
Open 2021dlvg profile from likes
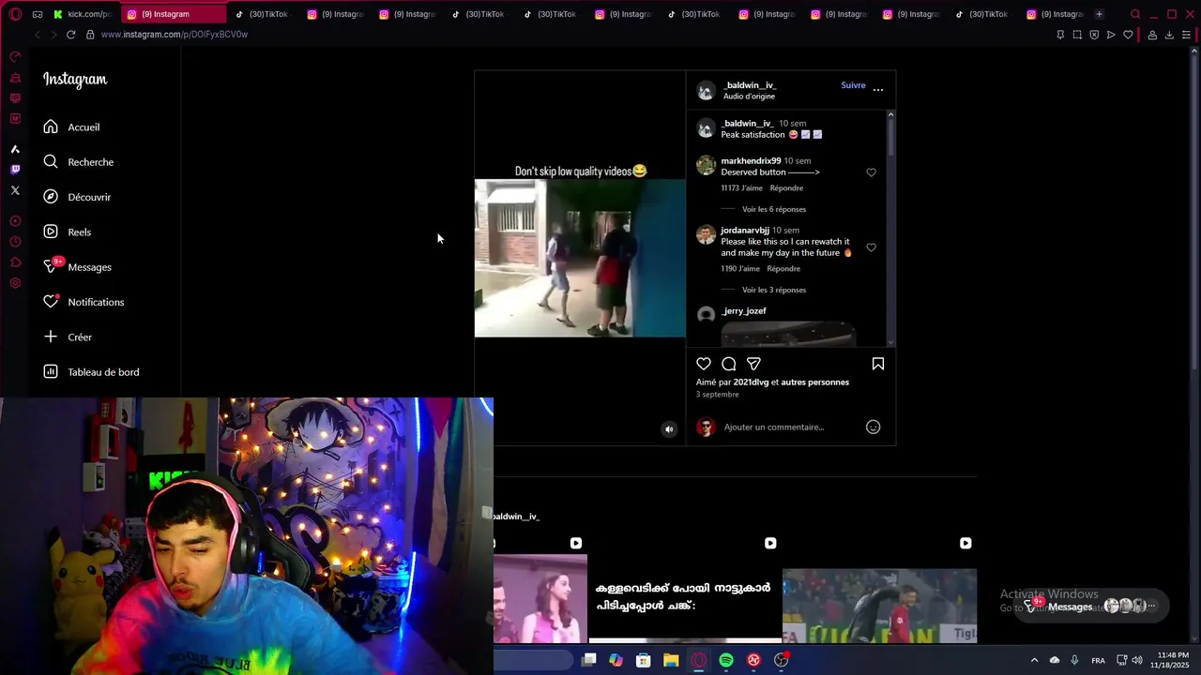[751, 382]
